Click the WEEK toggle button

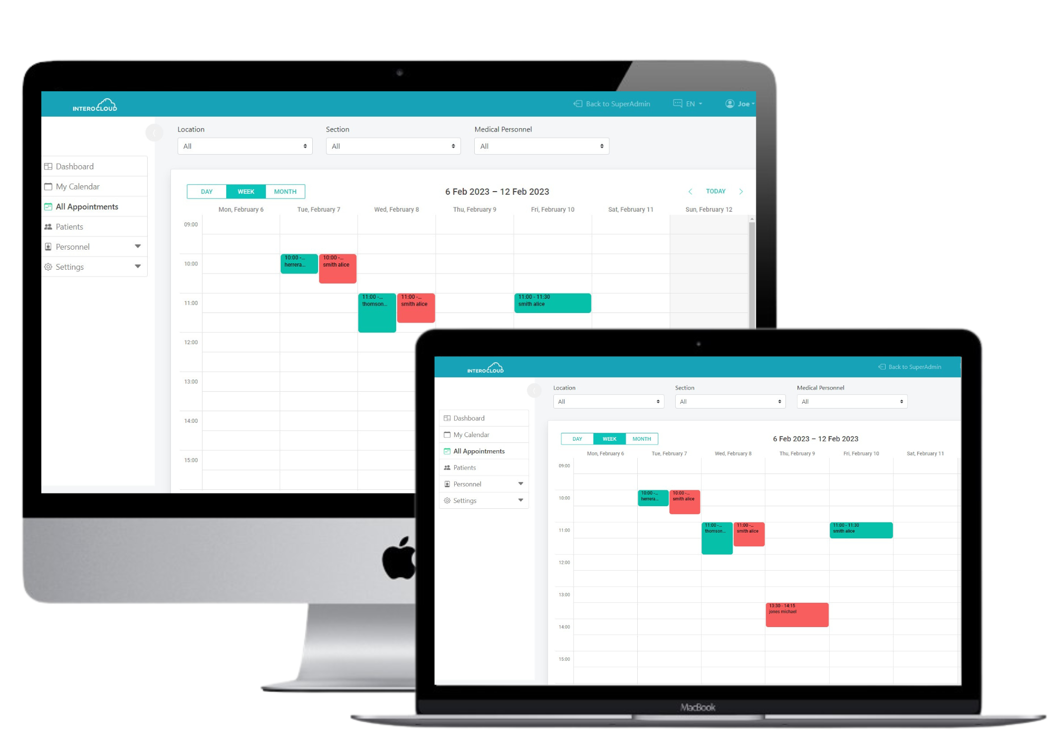[245, 191]
